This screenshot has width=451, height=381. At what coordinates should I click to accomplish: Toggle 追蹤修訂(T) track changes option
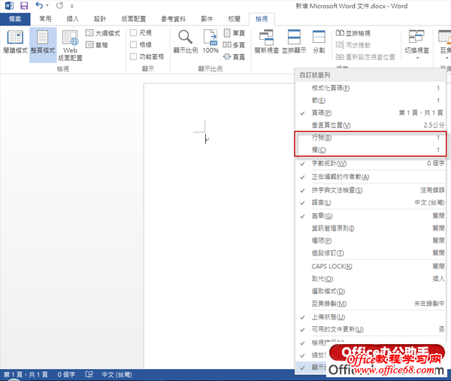click(371, 253)
